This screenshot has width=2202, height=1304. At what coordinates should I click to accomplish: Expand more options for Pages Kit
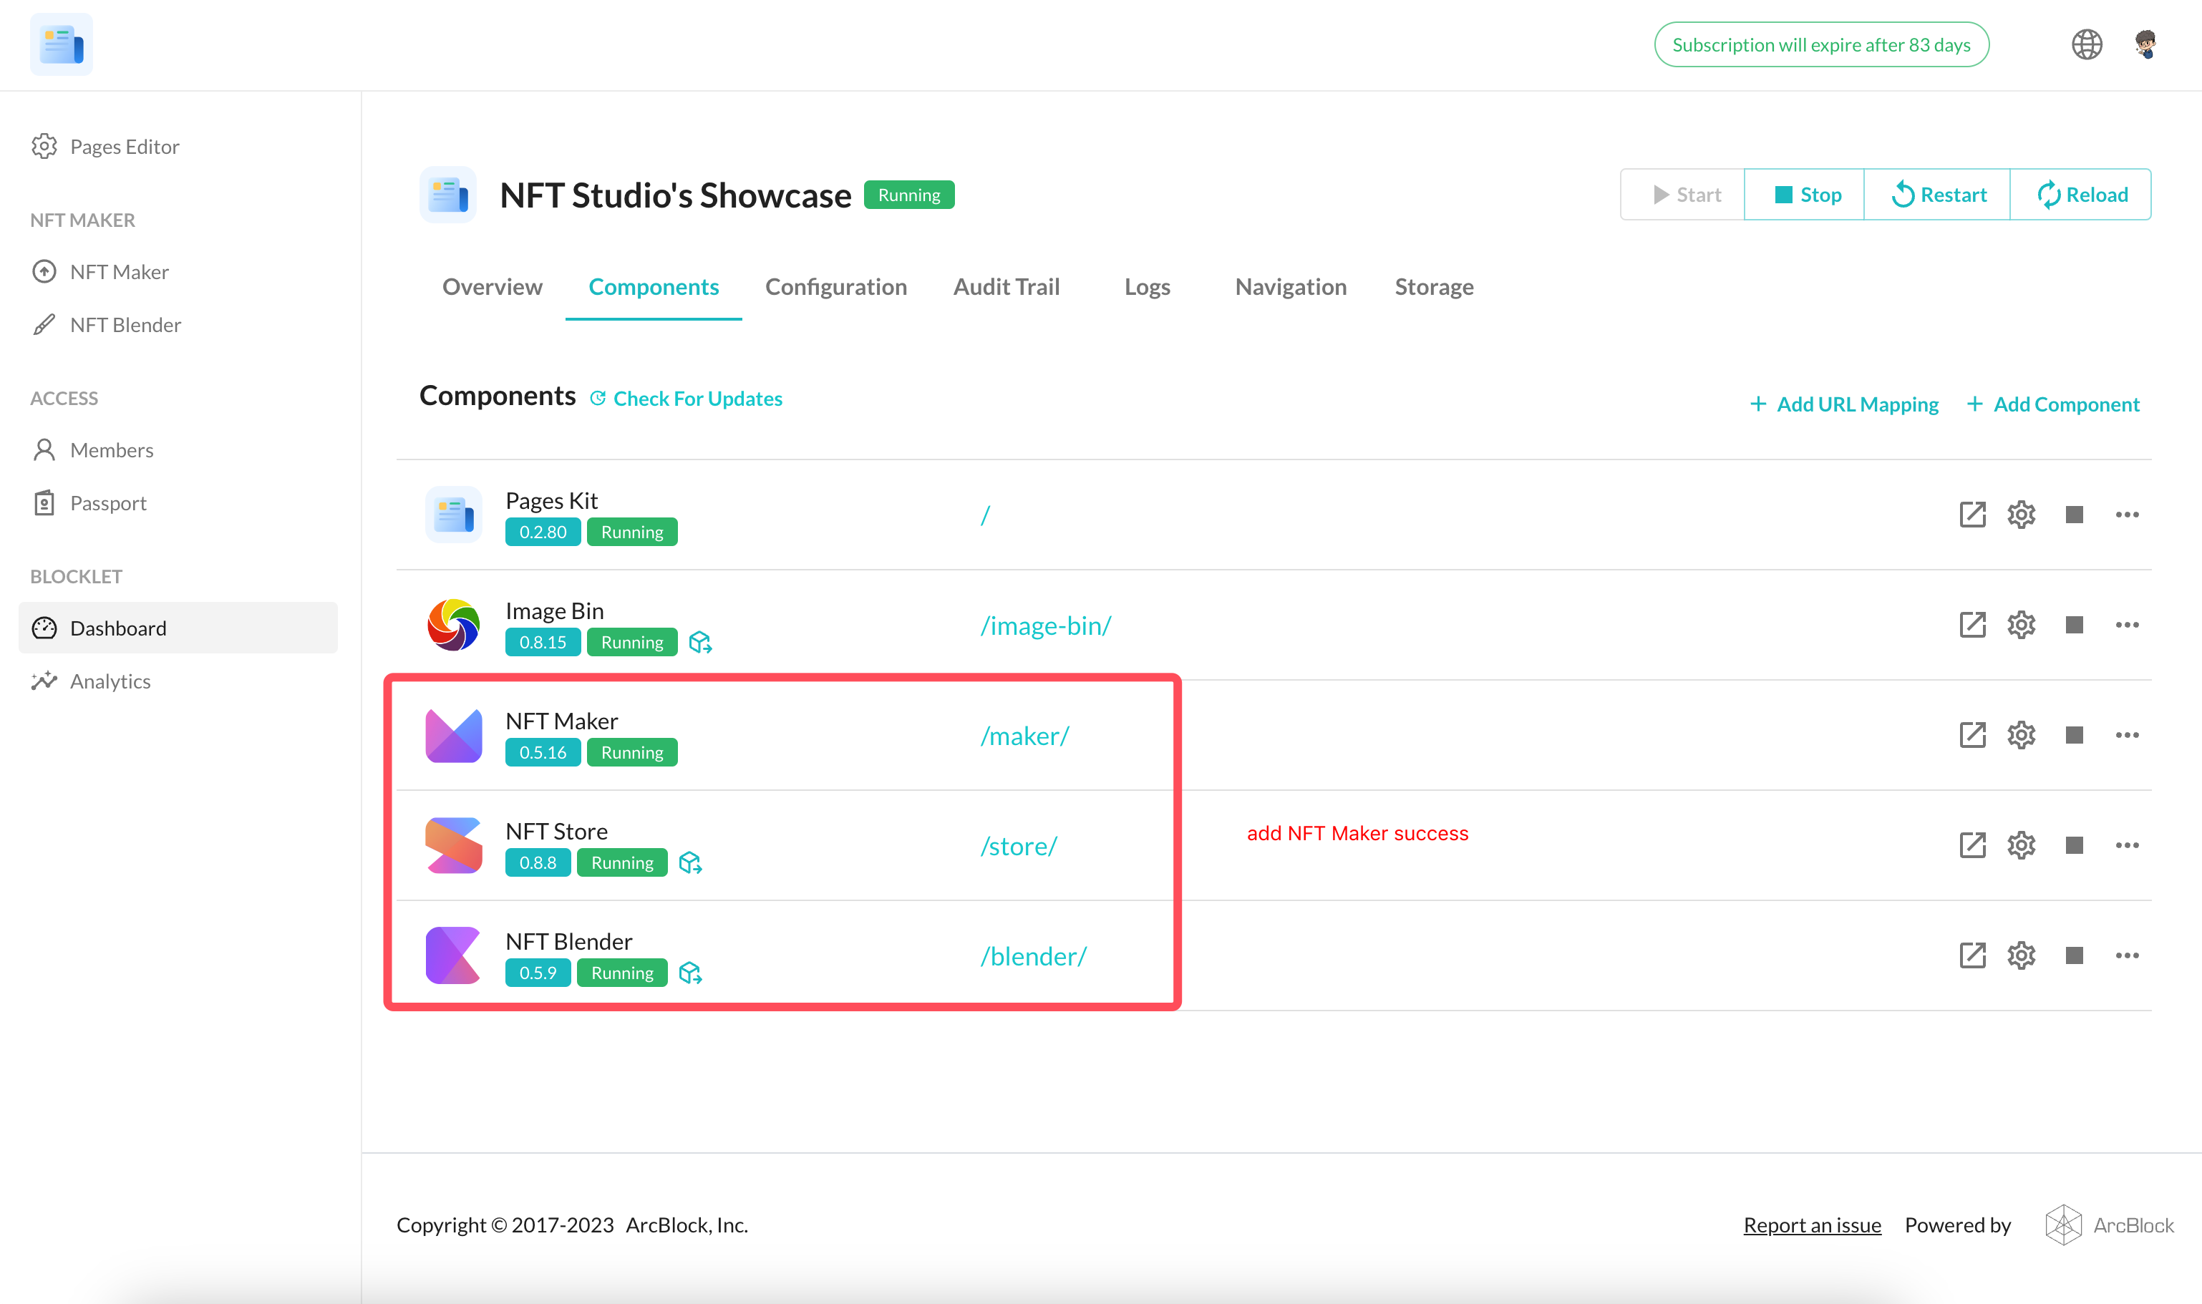(x=2126, y=514)
